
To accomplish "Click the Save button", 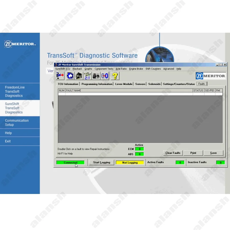I will point(213,153).
